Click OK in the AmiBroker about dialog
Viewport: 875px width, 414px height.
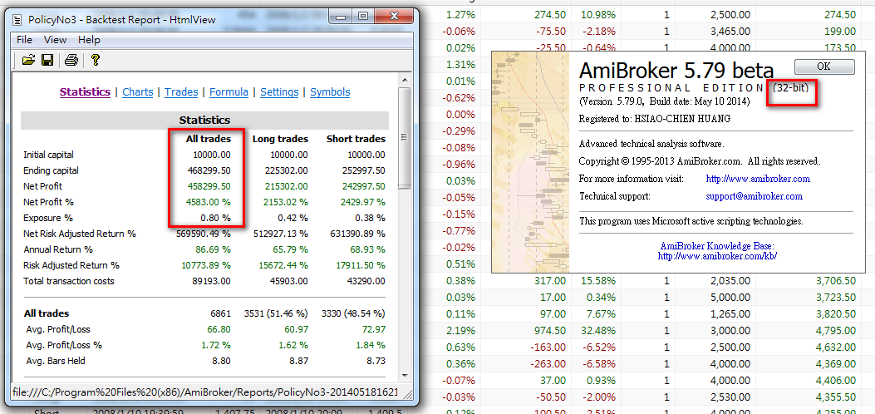824,67
